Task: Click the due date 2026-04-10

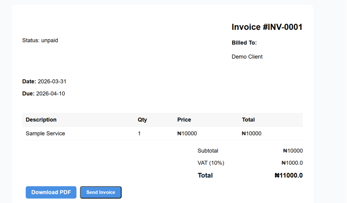Action: 50,94
